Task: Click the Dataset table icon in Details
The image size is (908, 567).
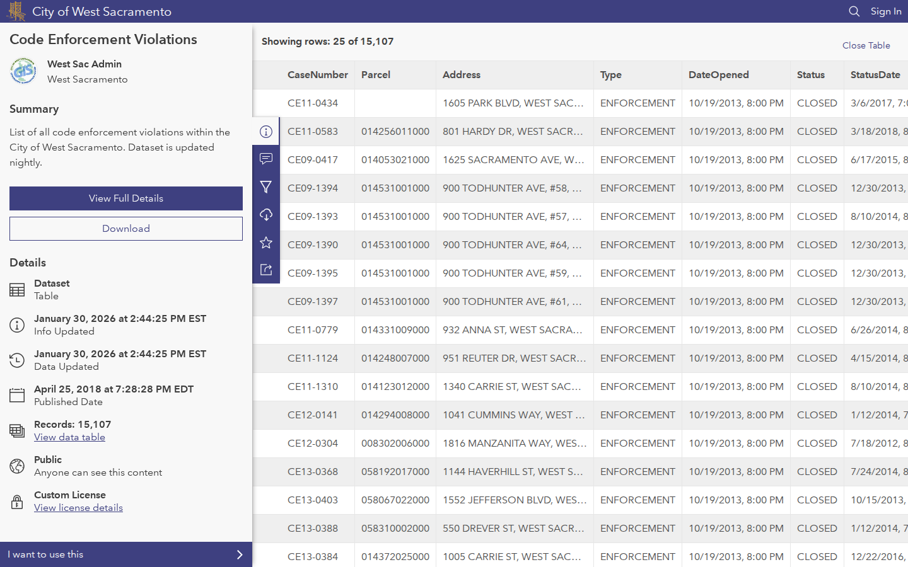Action: [17, 290]
